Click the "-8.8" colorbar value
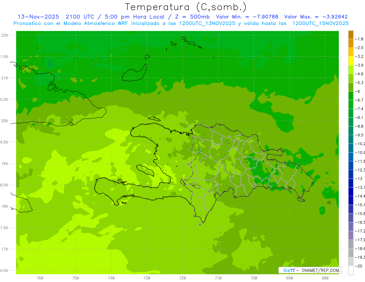 tap(359, 126)
